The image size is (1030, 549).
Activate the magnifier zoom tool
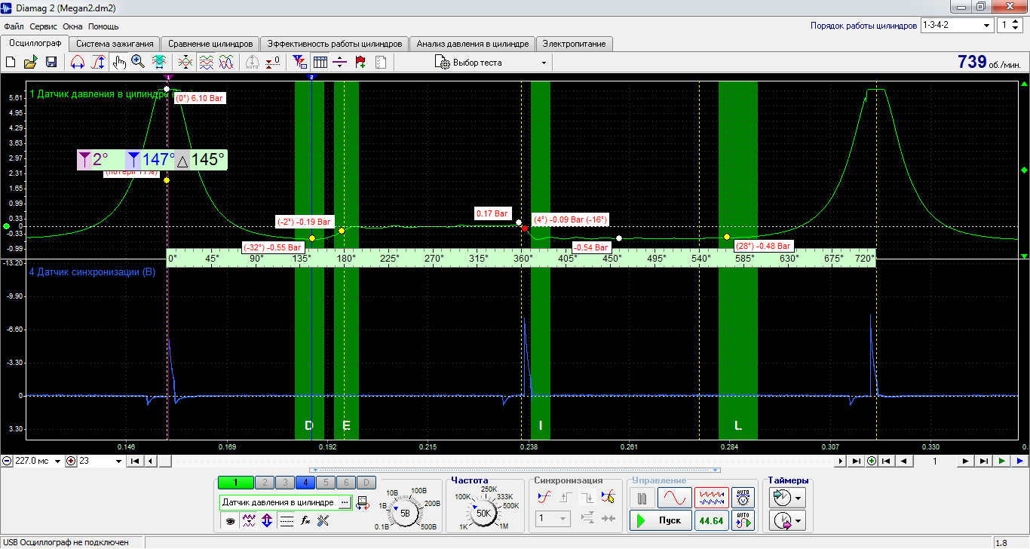pyautogui.click(x=138, y=63)
